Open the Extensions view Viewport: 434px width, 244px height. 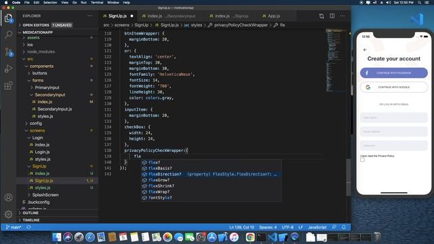pyautogui.click(x=9, y=85)
